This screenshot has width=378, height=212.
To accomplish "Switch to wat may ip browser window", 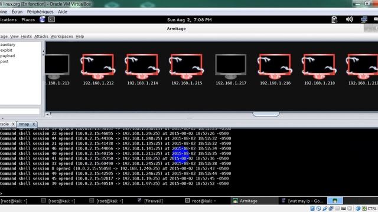I will (x=303, y=201).
